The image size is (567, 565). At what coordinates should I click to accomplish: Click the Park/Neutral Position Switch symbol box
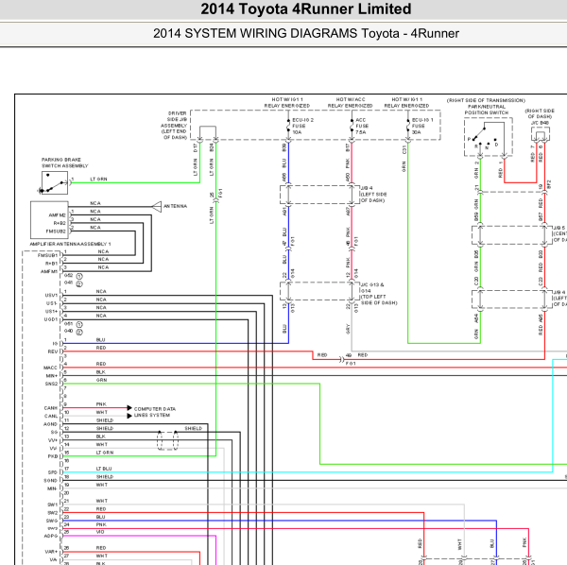pos(489,137)
